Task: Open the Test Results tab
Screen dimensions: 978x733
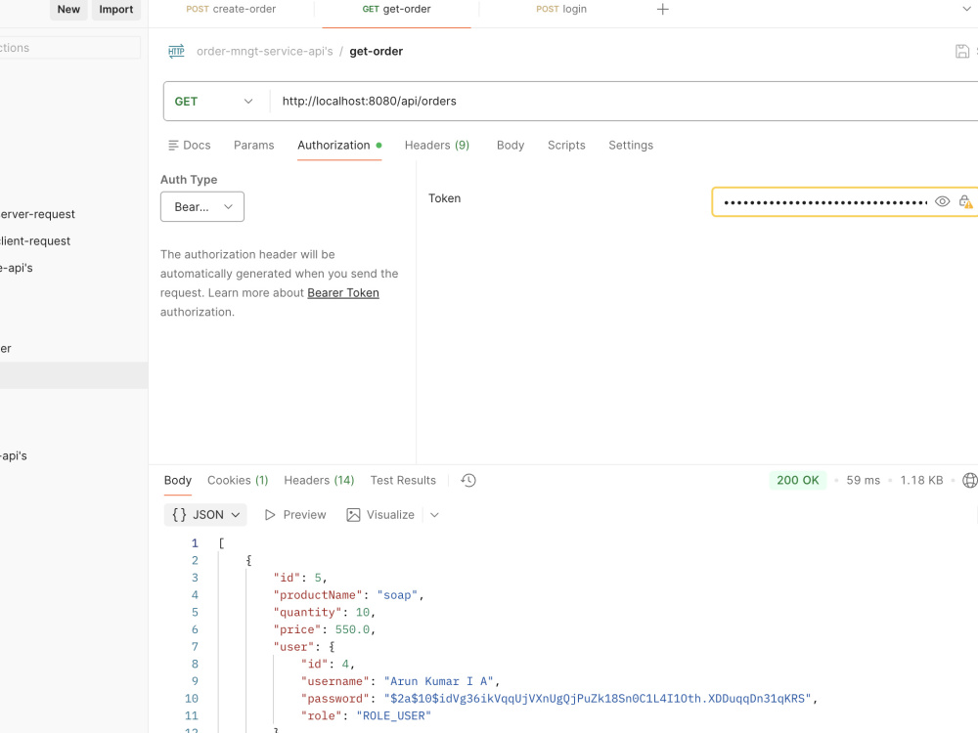Action: [403, 481]
